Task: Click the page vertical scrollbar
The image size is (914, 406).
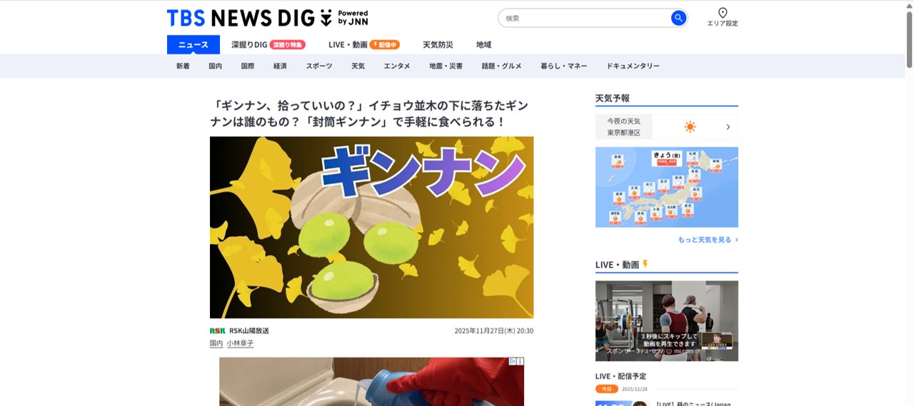Action: point(909,203)
